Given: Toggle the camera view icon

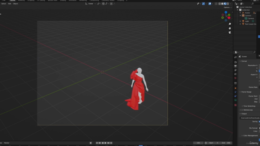Looking at the screenshot, I should [230, 32].
